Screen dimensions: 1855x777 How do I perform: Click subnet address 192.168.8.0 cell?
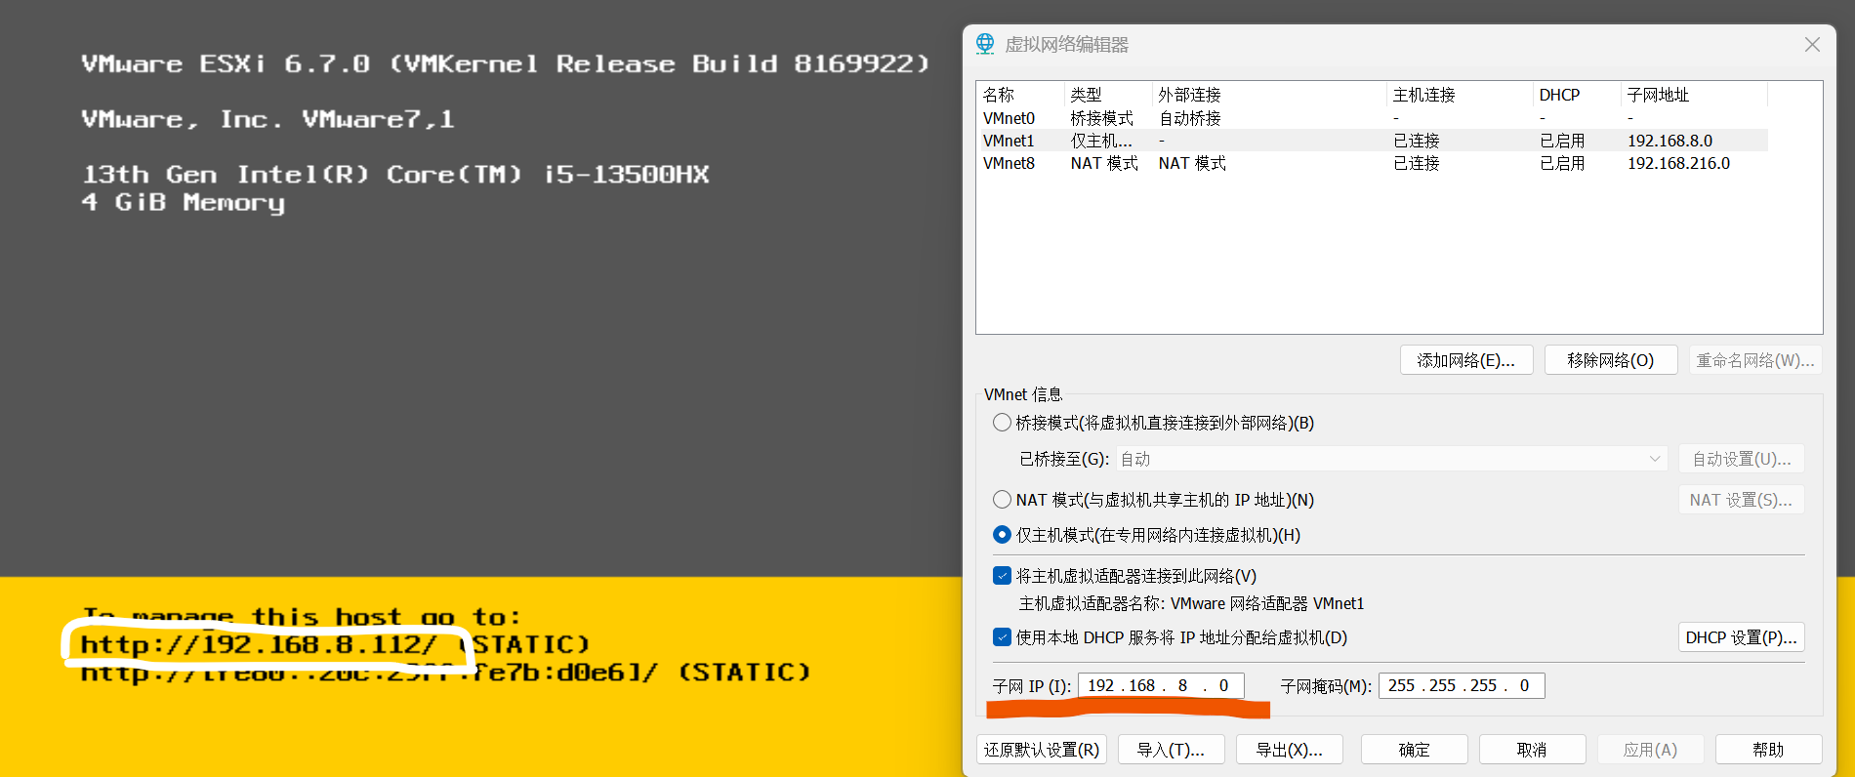[1670, 141]
